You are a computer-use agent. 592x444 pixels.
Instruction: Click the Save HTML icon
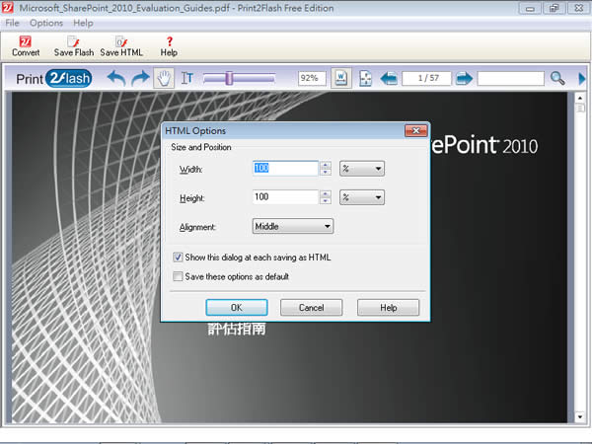122,45
